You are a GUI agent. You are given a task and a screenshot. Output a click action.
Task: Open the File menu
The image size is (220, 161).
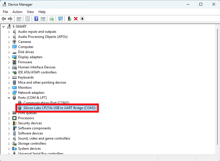(x=5, y=12)
